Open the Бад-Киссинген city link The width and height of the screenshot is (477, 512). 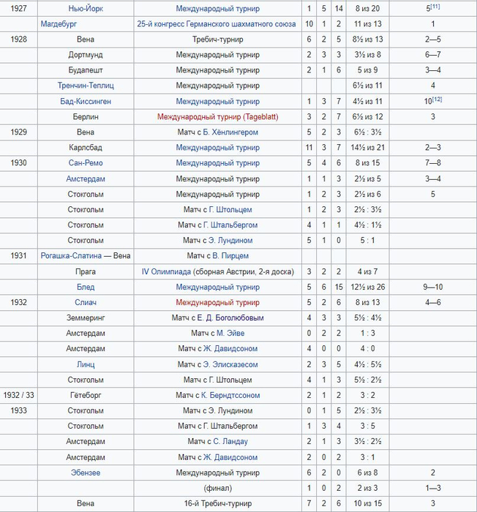[86, 101]
